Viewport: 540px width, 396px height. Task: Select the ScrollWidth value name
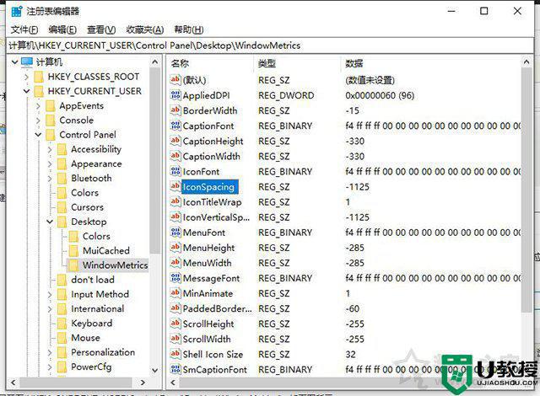click(207, 339)
